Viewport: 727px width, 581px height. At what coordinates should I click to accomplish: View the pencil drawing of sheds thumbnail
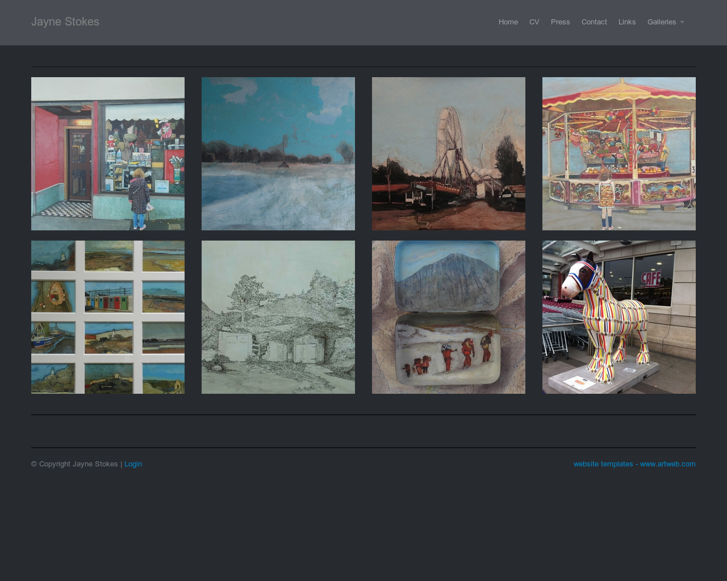pyautogui.click(x=278, y=317)
